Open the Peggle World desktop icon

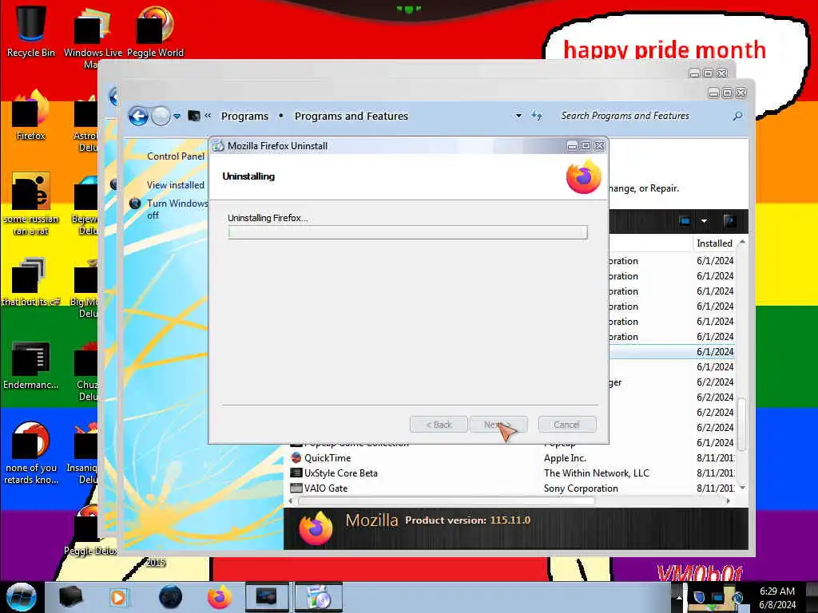(x=156, y=31)
